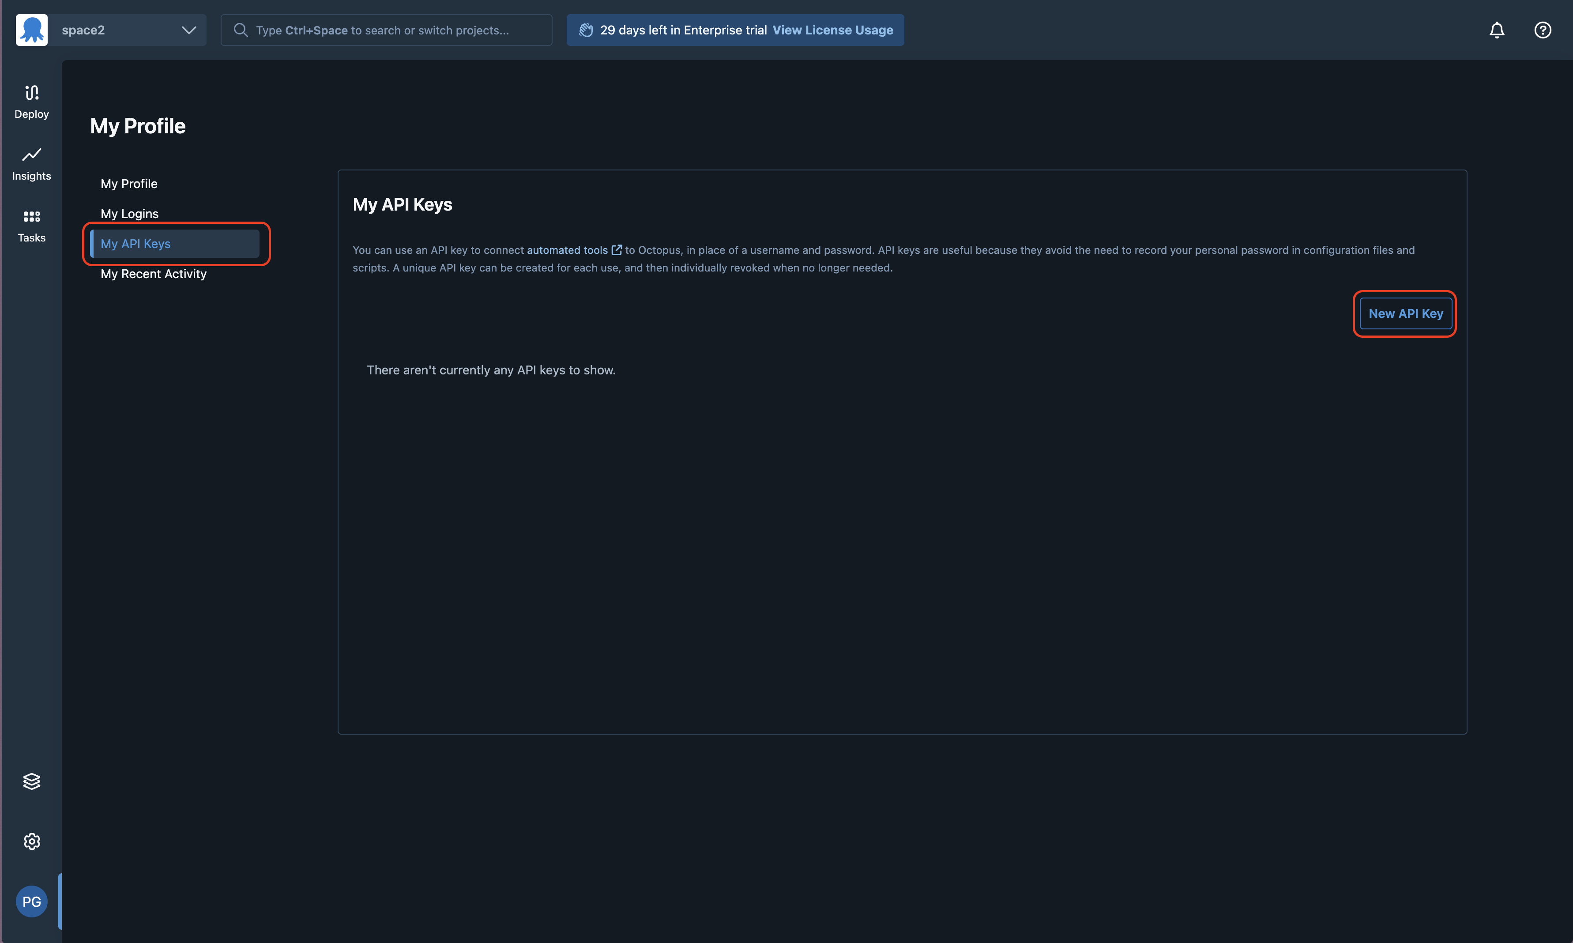The height and width of the screenshot is (943, 1573).
Task: Click the New API Key button
Action: (x=1405, y=313)
